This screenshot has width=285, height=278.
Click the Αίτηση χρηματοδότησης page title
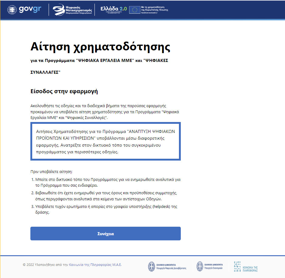[100, 47]
